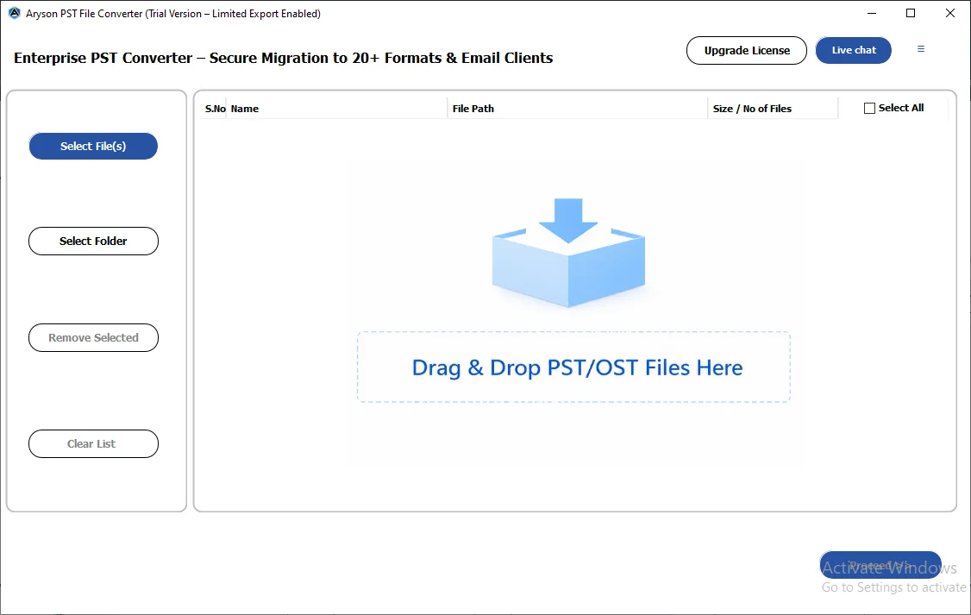Click the Remove Selected button
Screen dimensions: 971x615
[x=93, y=337]
